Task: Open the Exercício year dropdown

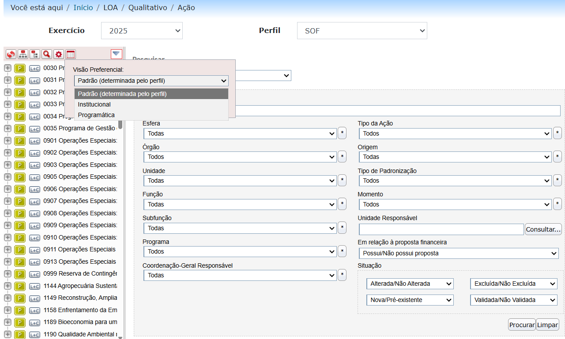Action: [142, 31]
